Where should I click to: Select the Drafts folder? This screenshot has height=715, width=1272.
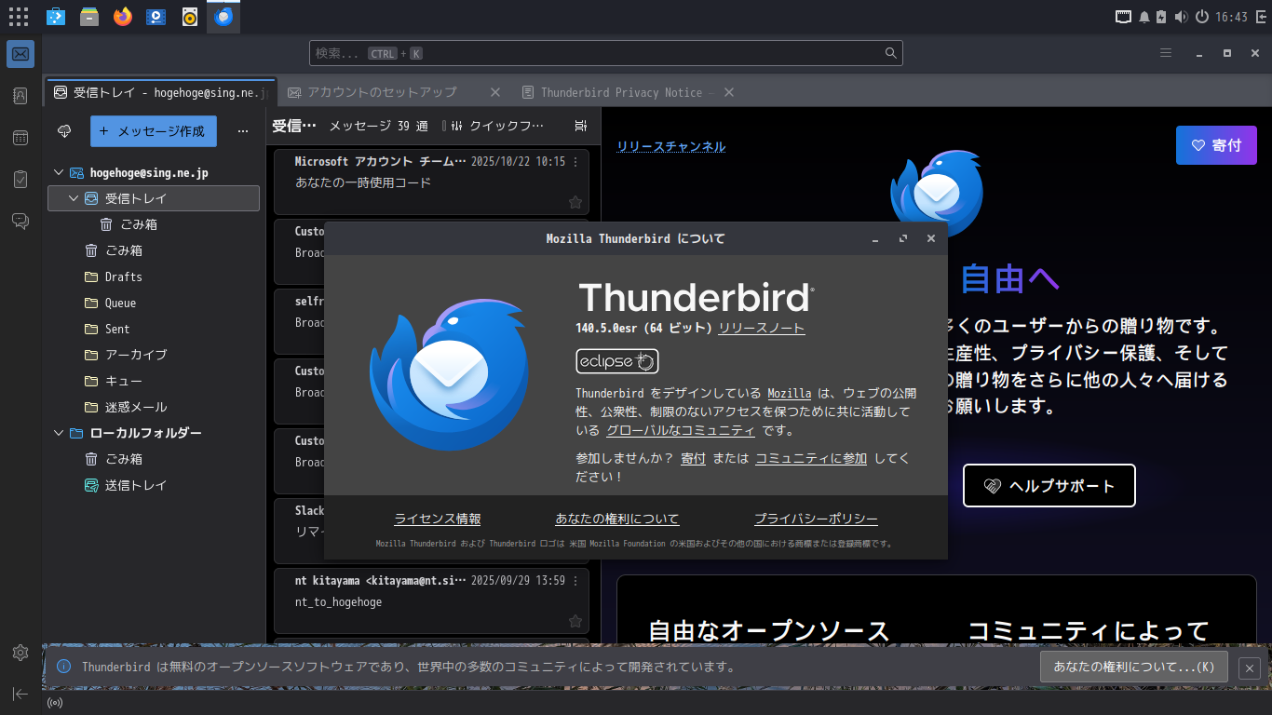tap(154, 277)
